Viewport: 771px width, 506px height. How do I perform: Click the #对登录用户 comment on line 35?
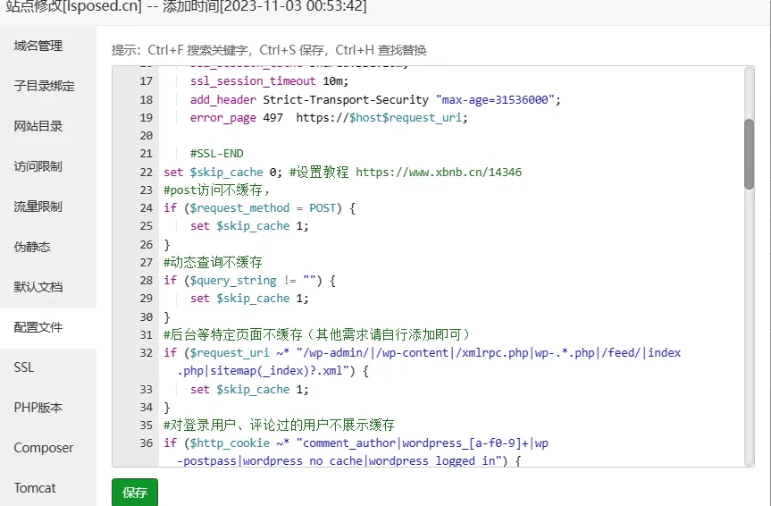279,426
